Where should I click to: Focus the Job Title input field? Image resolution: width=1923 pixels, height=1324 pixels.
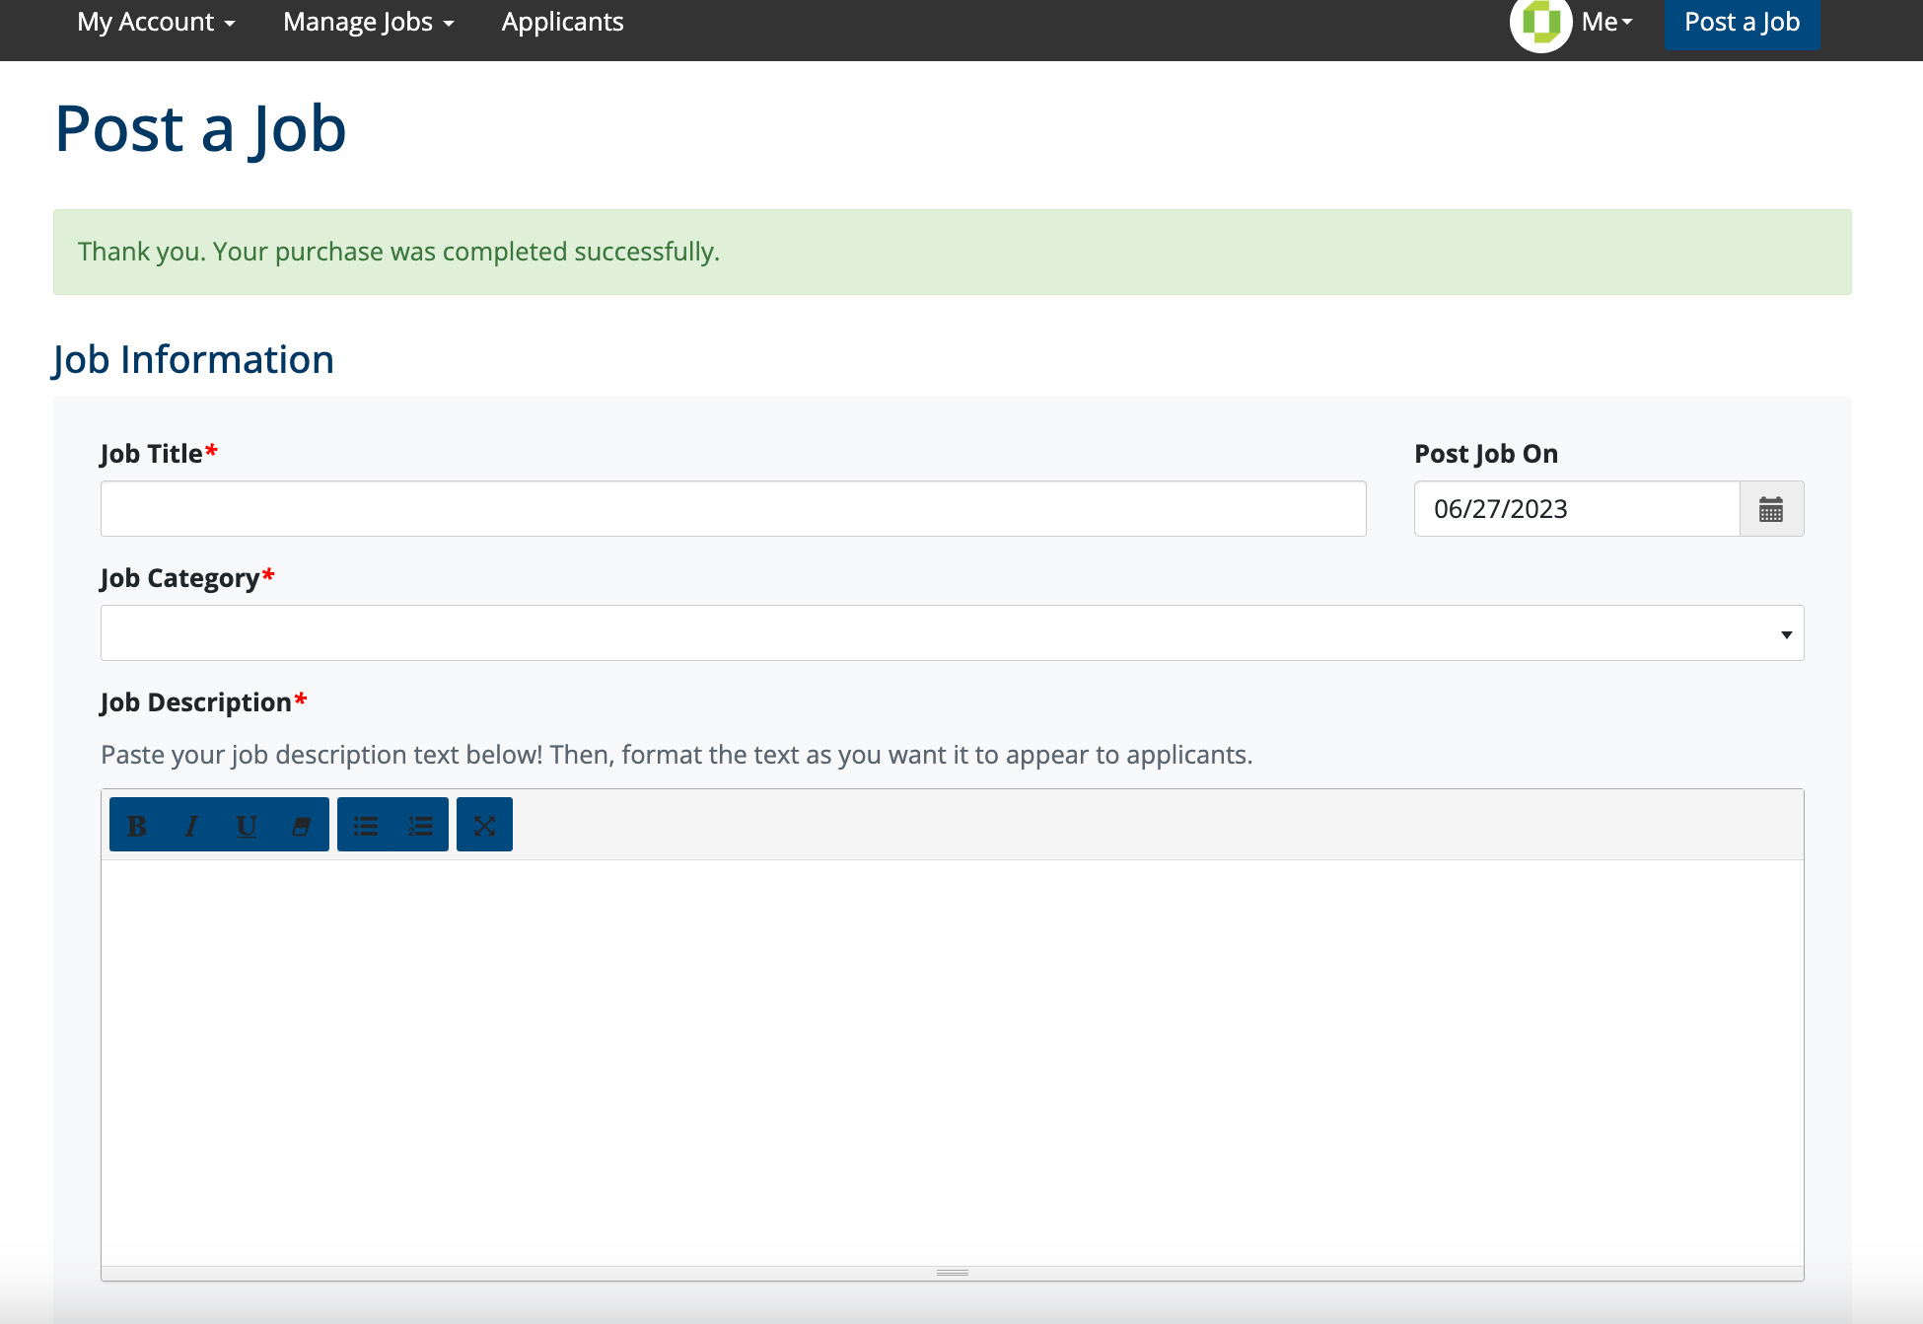pos(733,509)
